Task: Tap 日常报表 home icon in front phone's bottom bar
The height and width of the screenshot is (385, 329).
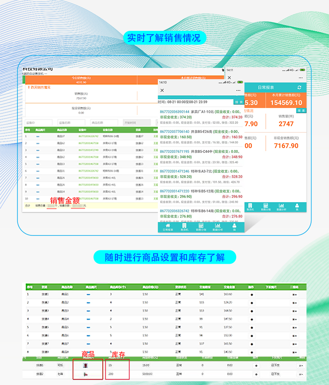Action: coord(168,227)
